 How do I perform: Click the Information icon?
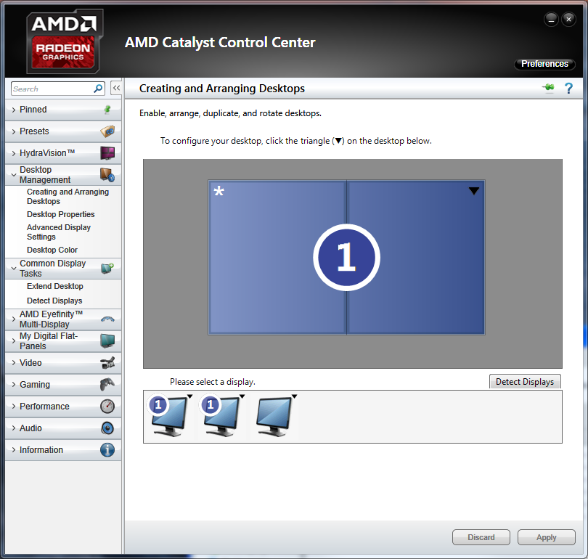(x=107, y=449)
